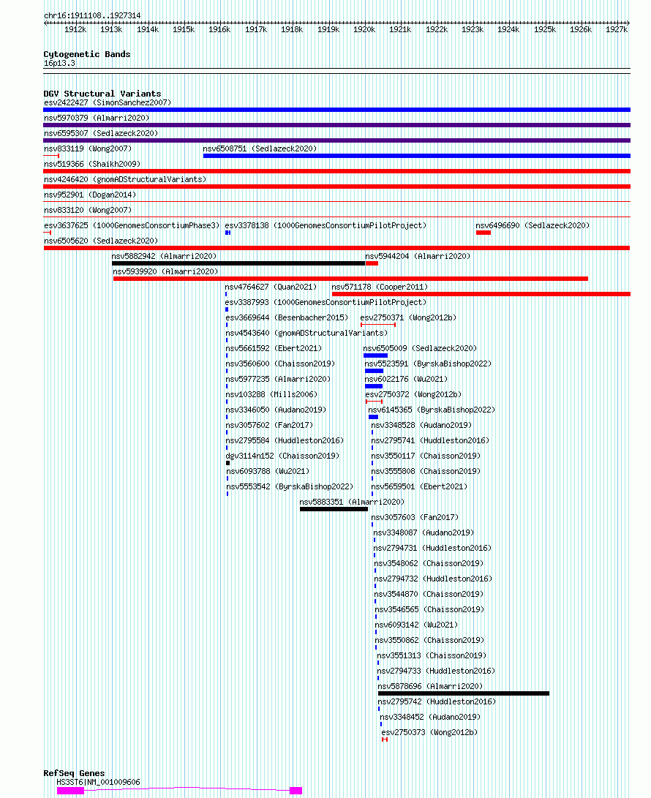Select the nsv519366 (Shaikh2009) label
The image size is (651, 798).
(x=92, y=164)
